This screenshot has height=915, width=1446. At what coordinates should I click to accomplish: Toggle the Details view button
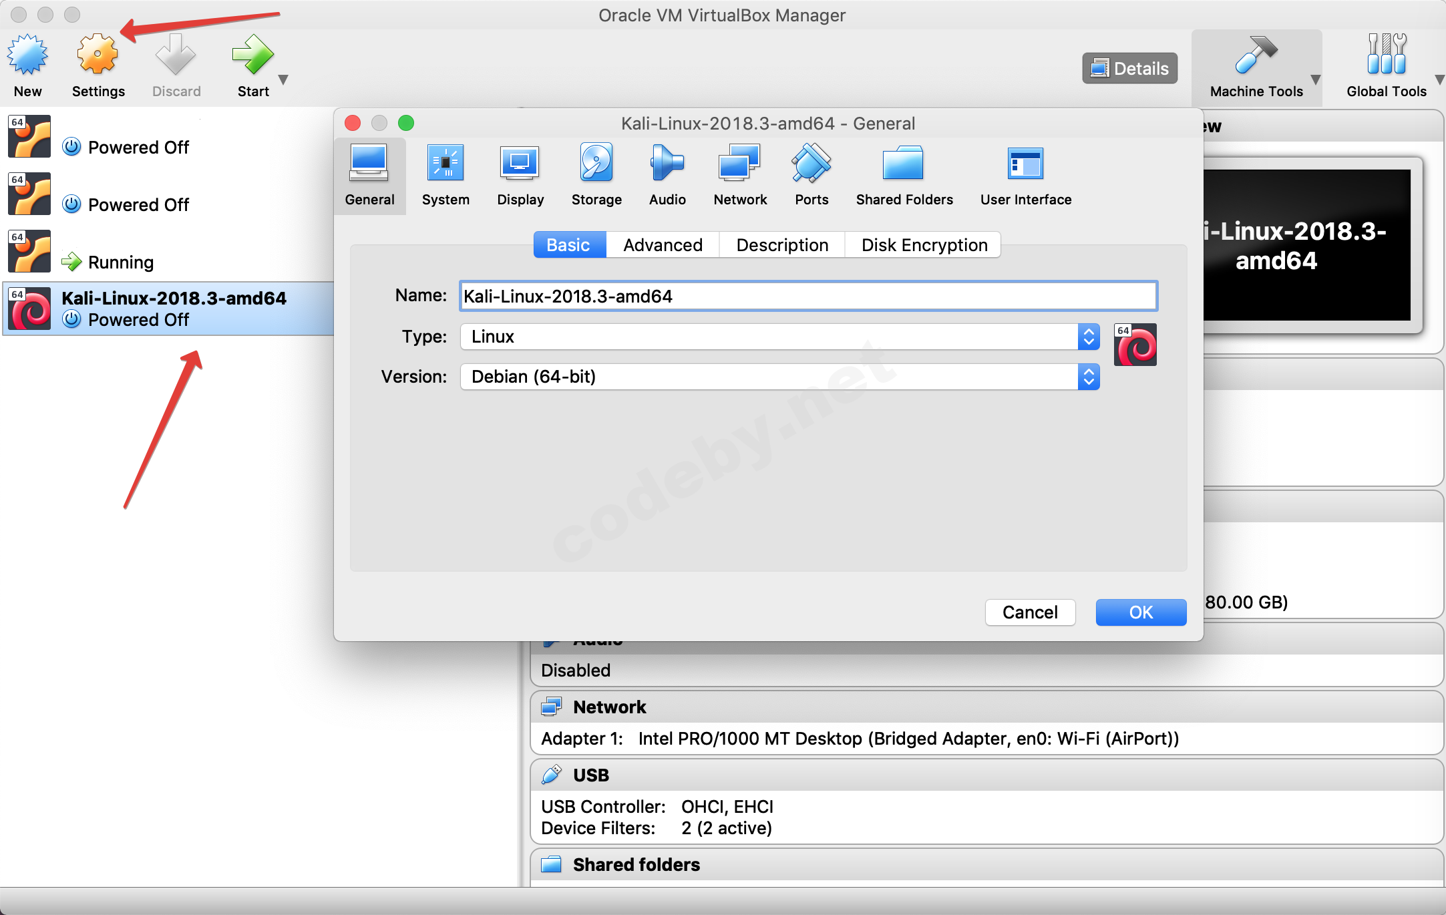click(x=1129, y=68)
